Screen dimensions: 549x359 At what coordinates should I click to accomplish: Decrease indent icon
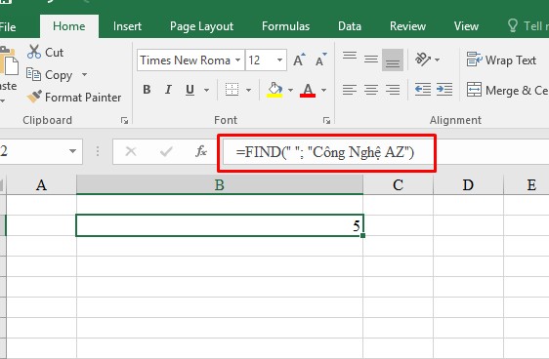(423, 90)
